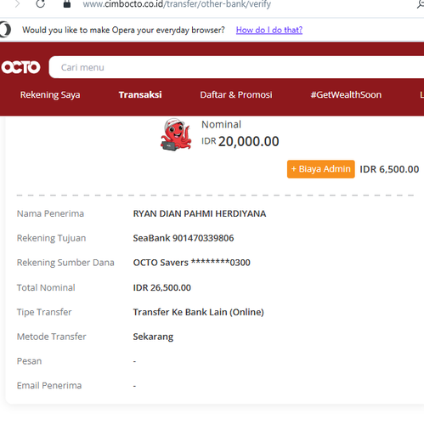Select the total 'IDR 26,500.00'

point(162,287)
